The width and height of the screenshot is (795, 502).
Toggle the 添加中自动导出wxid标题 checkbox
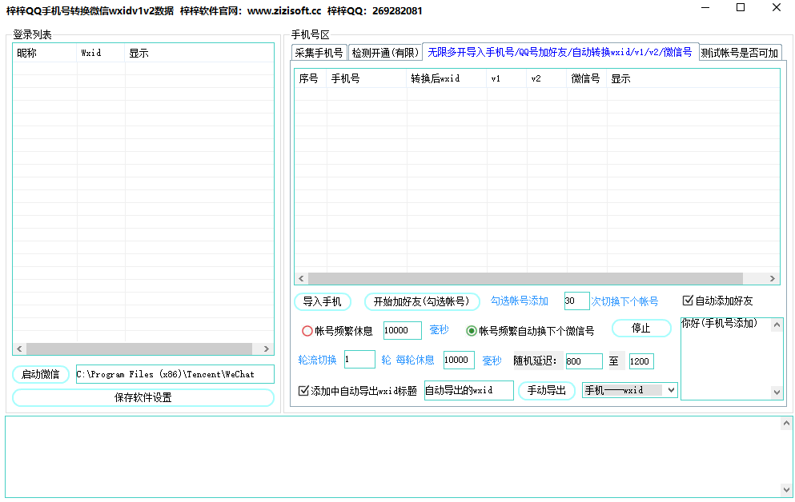303,391
